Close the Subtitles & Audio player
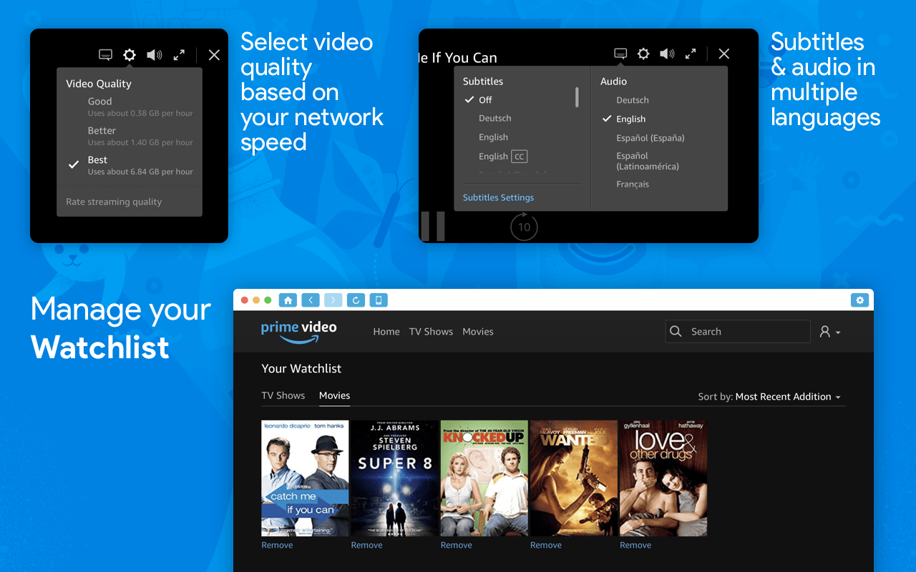916x572 pixels. tap(723, 54)
